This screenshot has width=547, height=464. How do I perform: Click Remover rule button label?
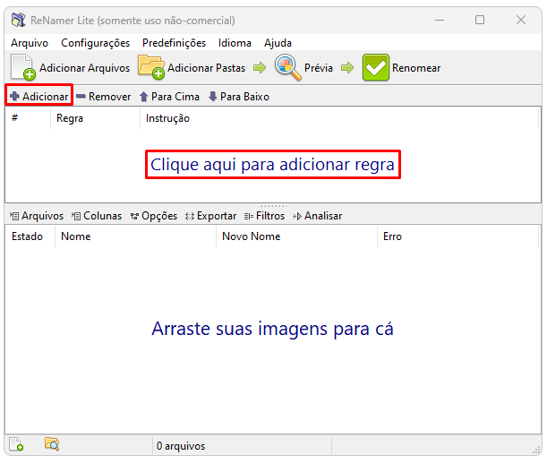pyautogui.click(x=110, y=97)
